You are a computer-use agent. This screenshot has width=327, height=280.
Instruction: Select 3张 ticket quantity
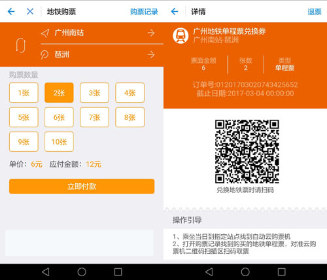pyautogui.click(x=94, y=93)
